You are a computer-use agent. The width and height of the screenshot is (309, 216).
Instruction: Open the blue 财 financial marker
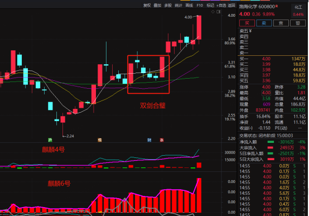point(149,140)
